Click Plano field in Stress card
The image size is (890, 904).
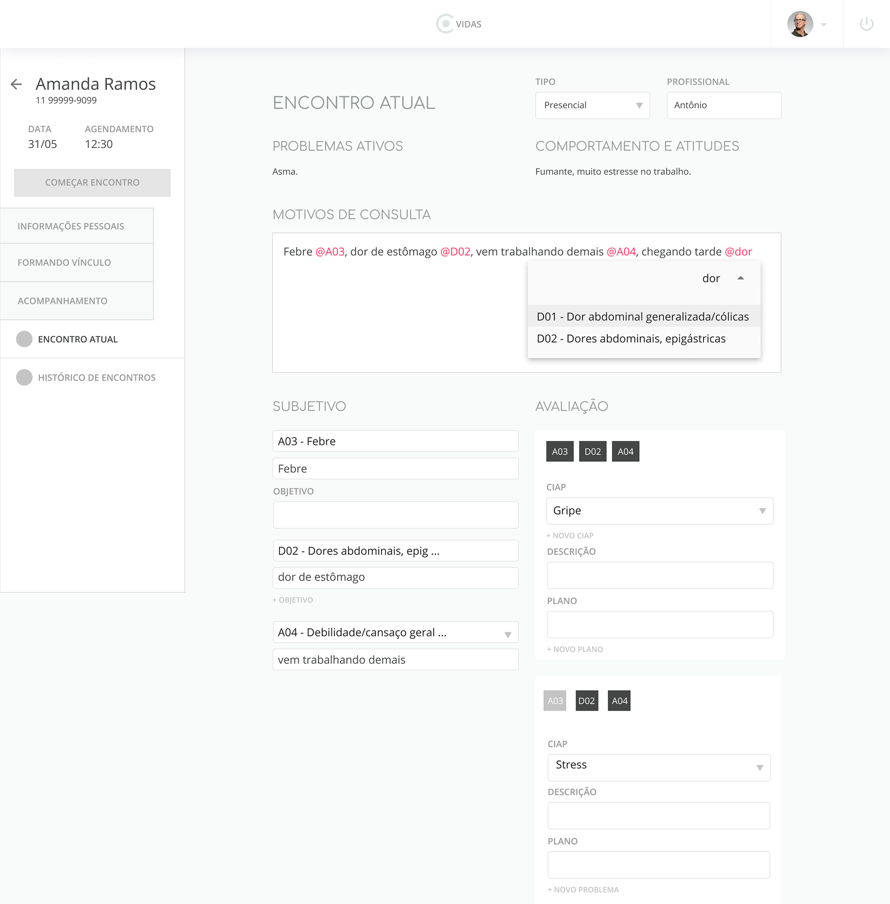pos(659,865)
